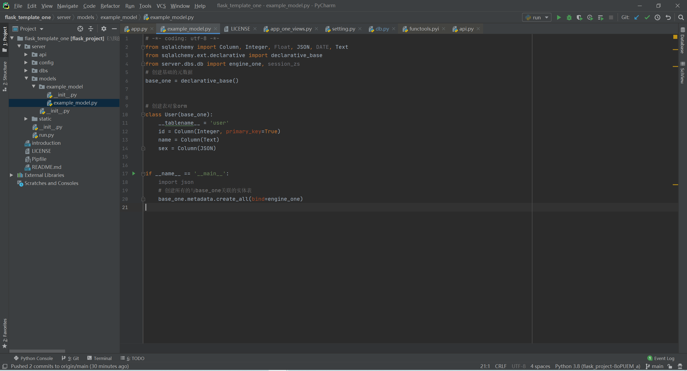The image size is (687, 371).
Task: Switch to the setting.py tab
Action: pyautogui.click(x=343, y=29)
